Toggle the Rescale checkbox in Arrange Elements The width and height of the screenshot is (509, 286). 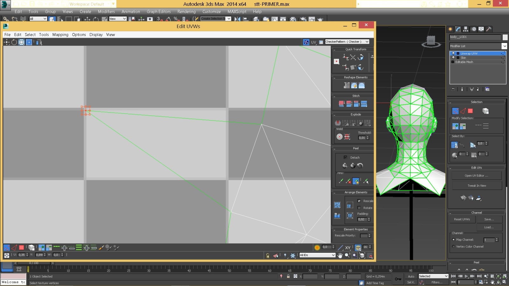pos(359,201)
